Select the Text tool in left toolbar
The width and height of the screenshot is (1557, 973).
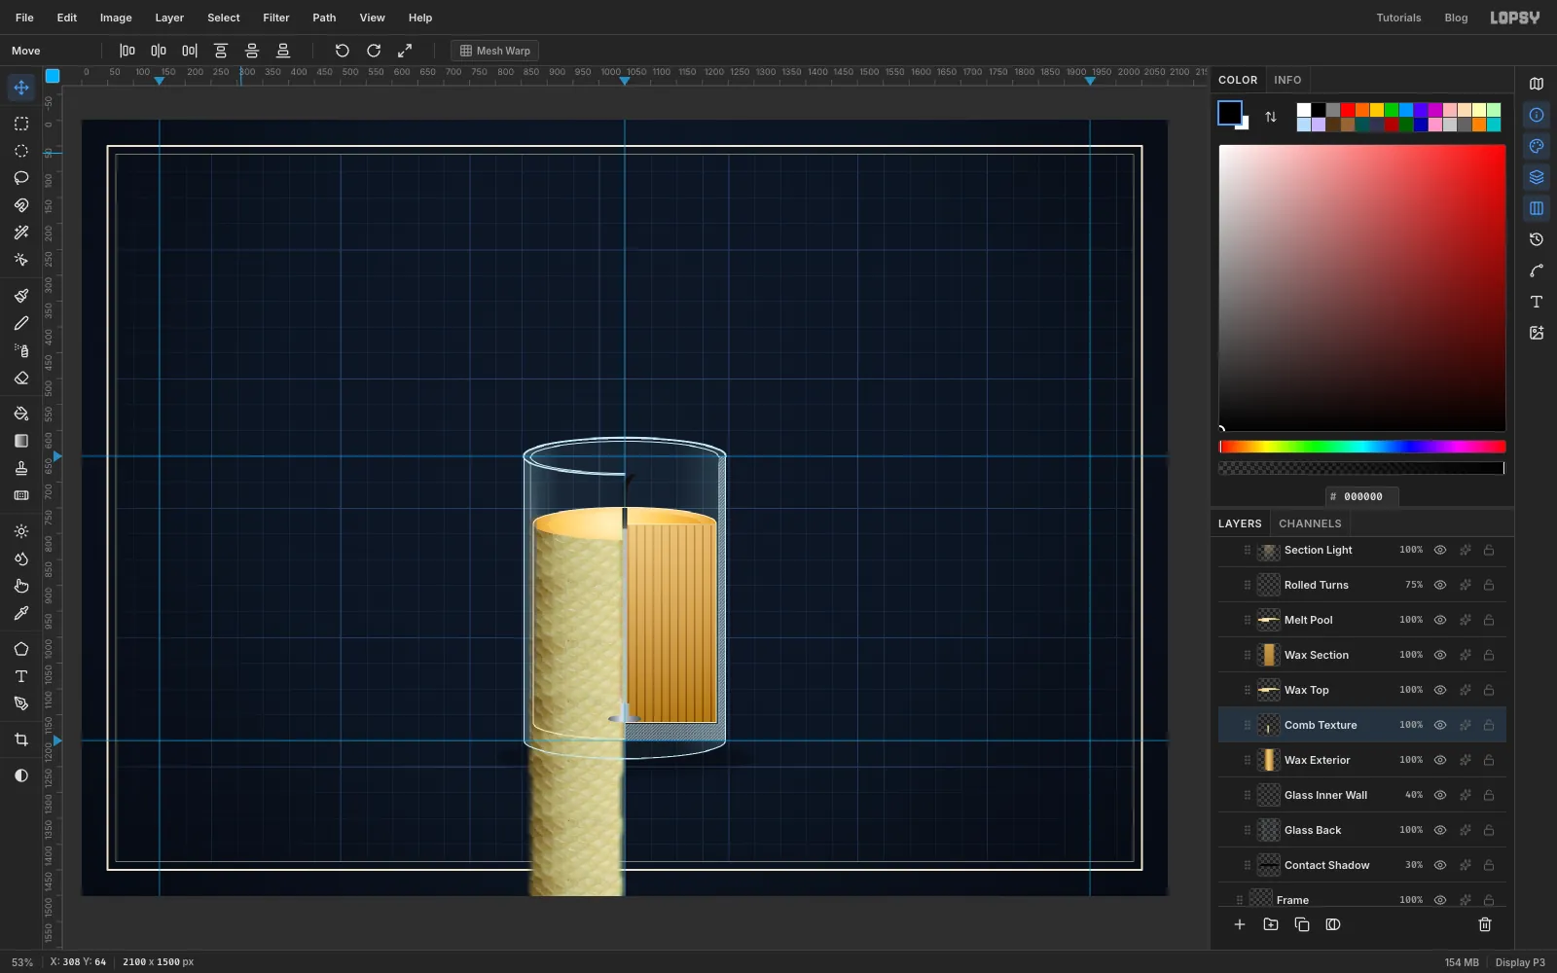pos(21,676)
